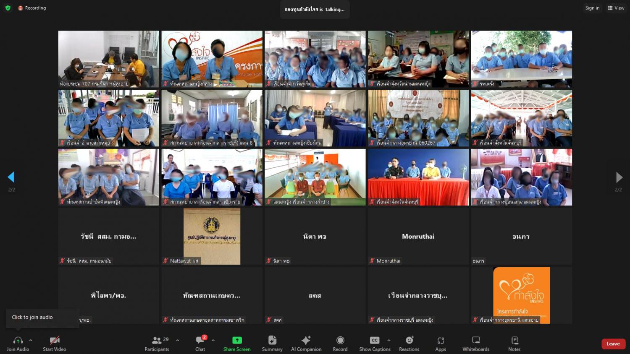Launch the AI Companion

click(x=306, y=344)
